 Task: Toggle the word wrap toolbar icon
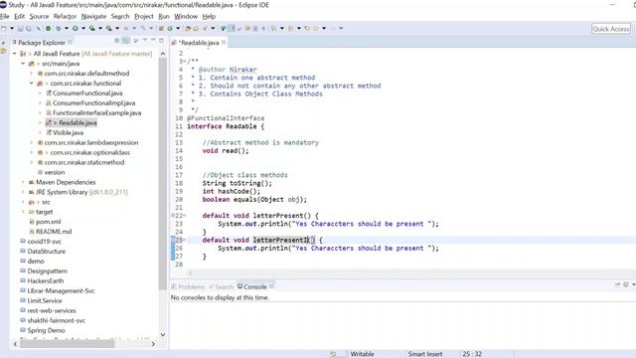247,29
